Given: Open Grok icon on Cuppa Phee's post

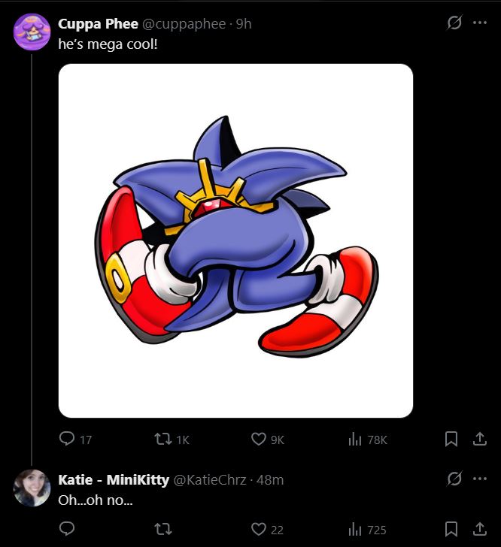Looking at the screenshot, I should 454,23.
